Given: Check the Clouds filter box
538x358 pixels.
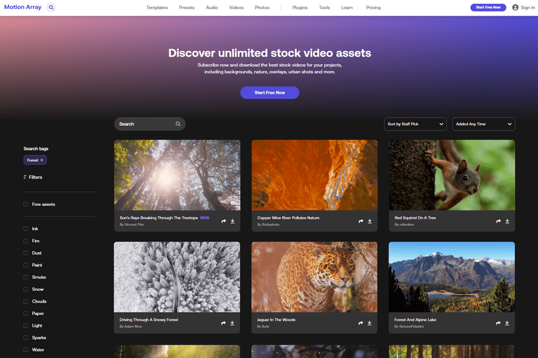Looking at the screenshot, I should tap(26, 301).
